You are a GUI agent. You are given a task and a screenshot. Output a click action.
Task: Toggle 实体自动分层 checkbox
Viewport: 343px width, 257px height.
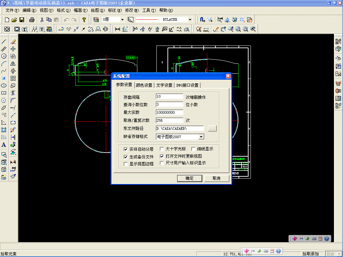126,149
